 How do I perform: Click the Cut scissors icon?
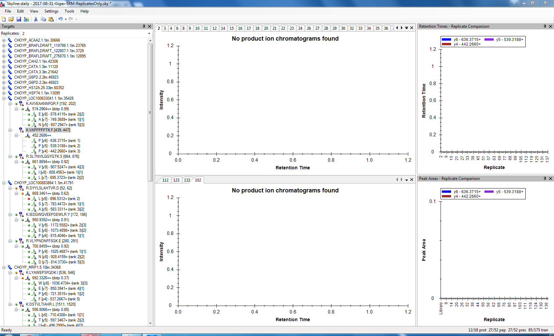[36, 19]
